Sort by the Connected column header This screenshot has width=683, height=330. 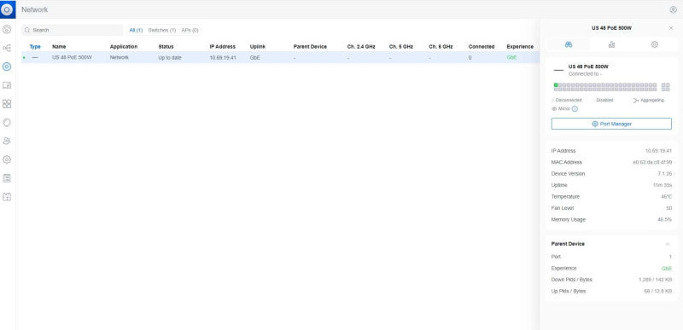[482, 47]
